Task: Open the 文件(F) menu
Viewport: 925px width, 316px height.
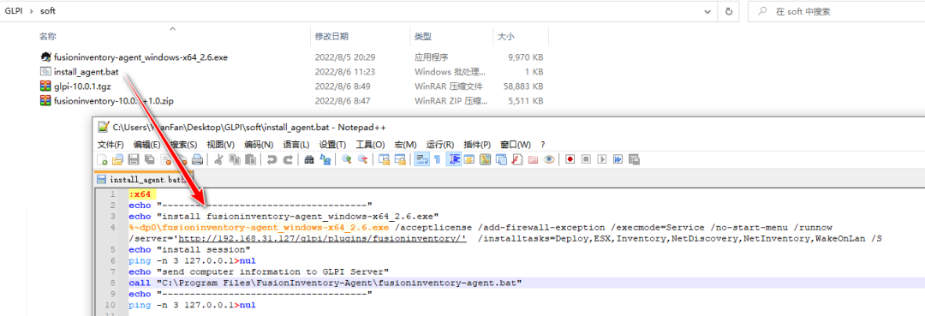Action: tap(110, 145)
